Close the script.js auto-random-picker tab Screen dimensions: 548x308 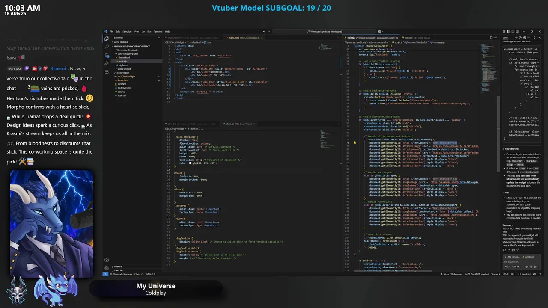click(397, 38)
